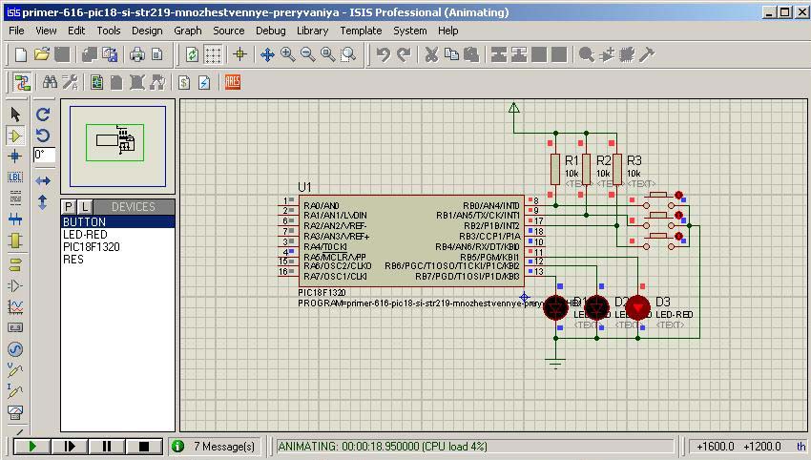This screenshot has height=460, width=811.
Task: Activate the Junction dot mode
Action: 15,157
